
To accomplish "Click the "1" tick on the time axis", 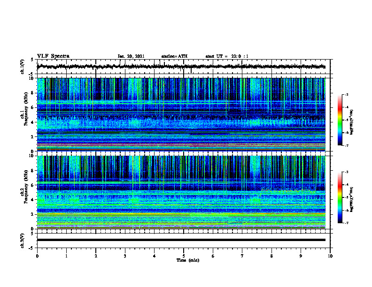I will click(66, 256).
